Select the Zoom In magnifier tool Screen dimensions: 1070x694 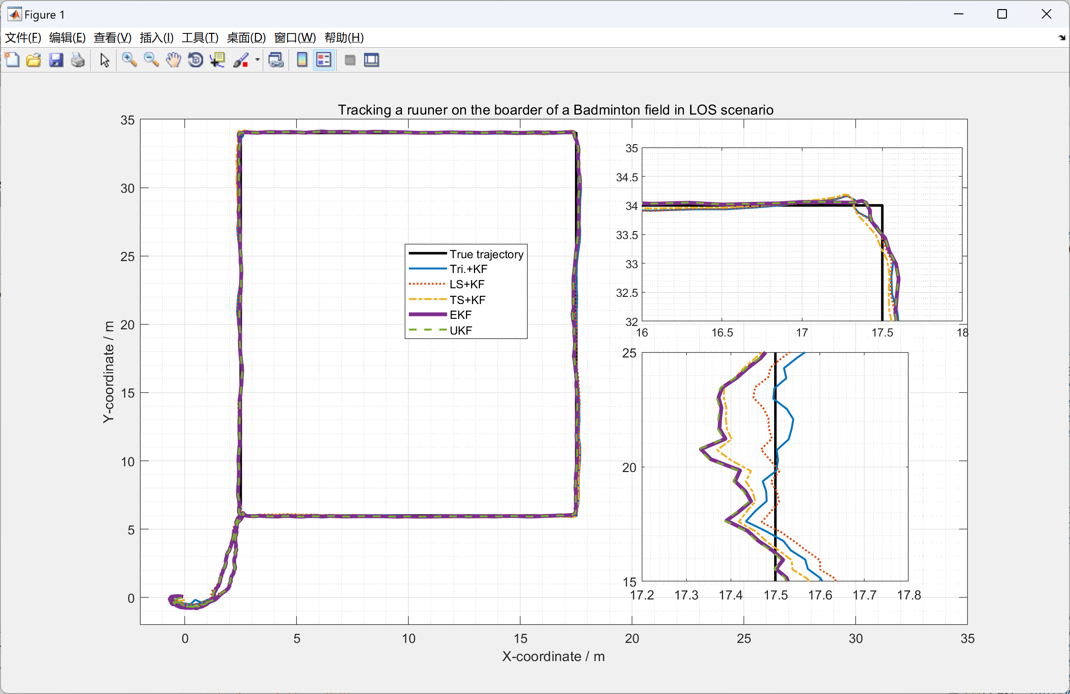(x=129, y=60)
